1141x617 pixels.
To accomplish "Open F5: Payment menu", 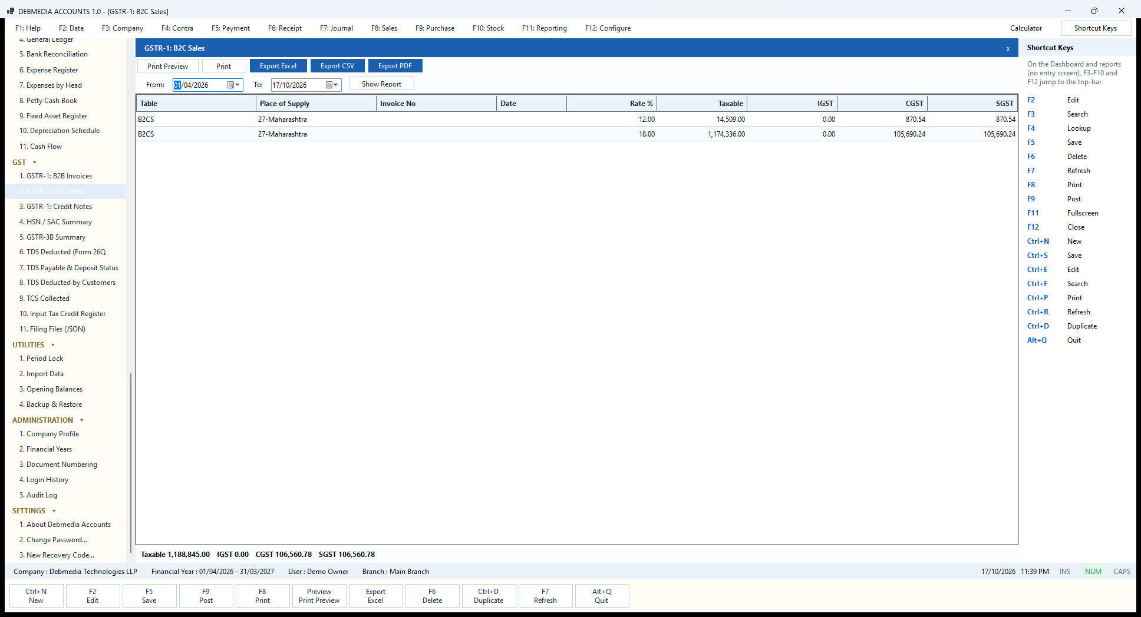I will [x=230, y=28].
